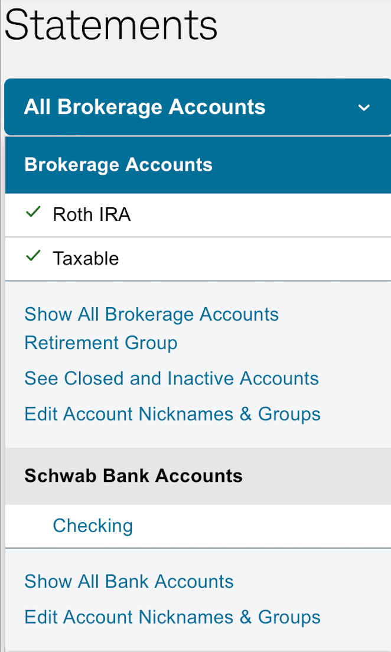Edit Account Nicknames & Groups under brokerage section

tap(172, 414)
